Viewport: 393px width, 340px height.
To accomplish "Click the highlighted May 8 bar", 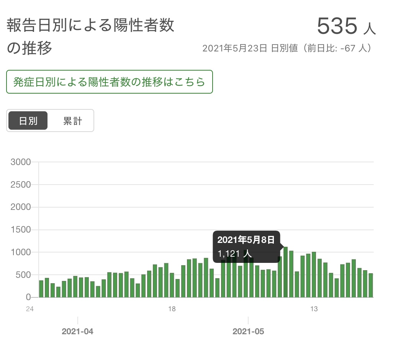I will click(x=285, y=272).
